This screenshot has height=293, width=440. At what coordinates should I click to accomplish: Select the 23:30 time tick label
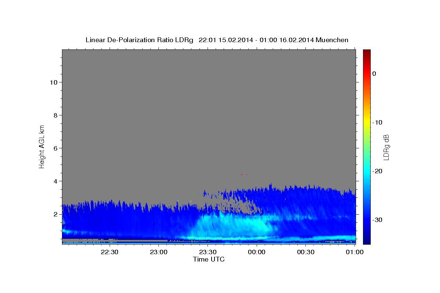208,252
